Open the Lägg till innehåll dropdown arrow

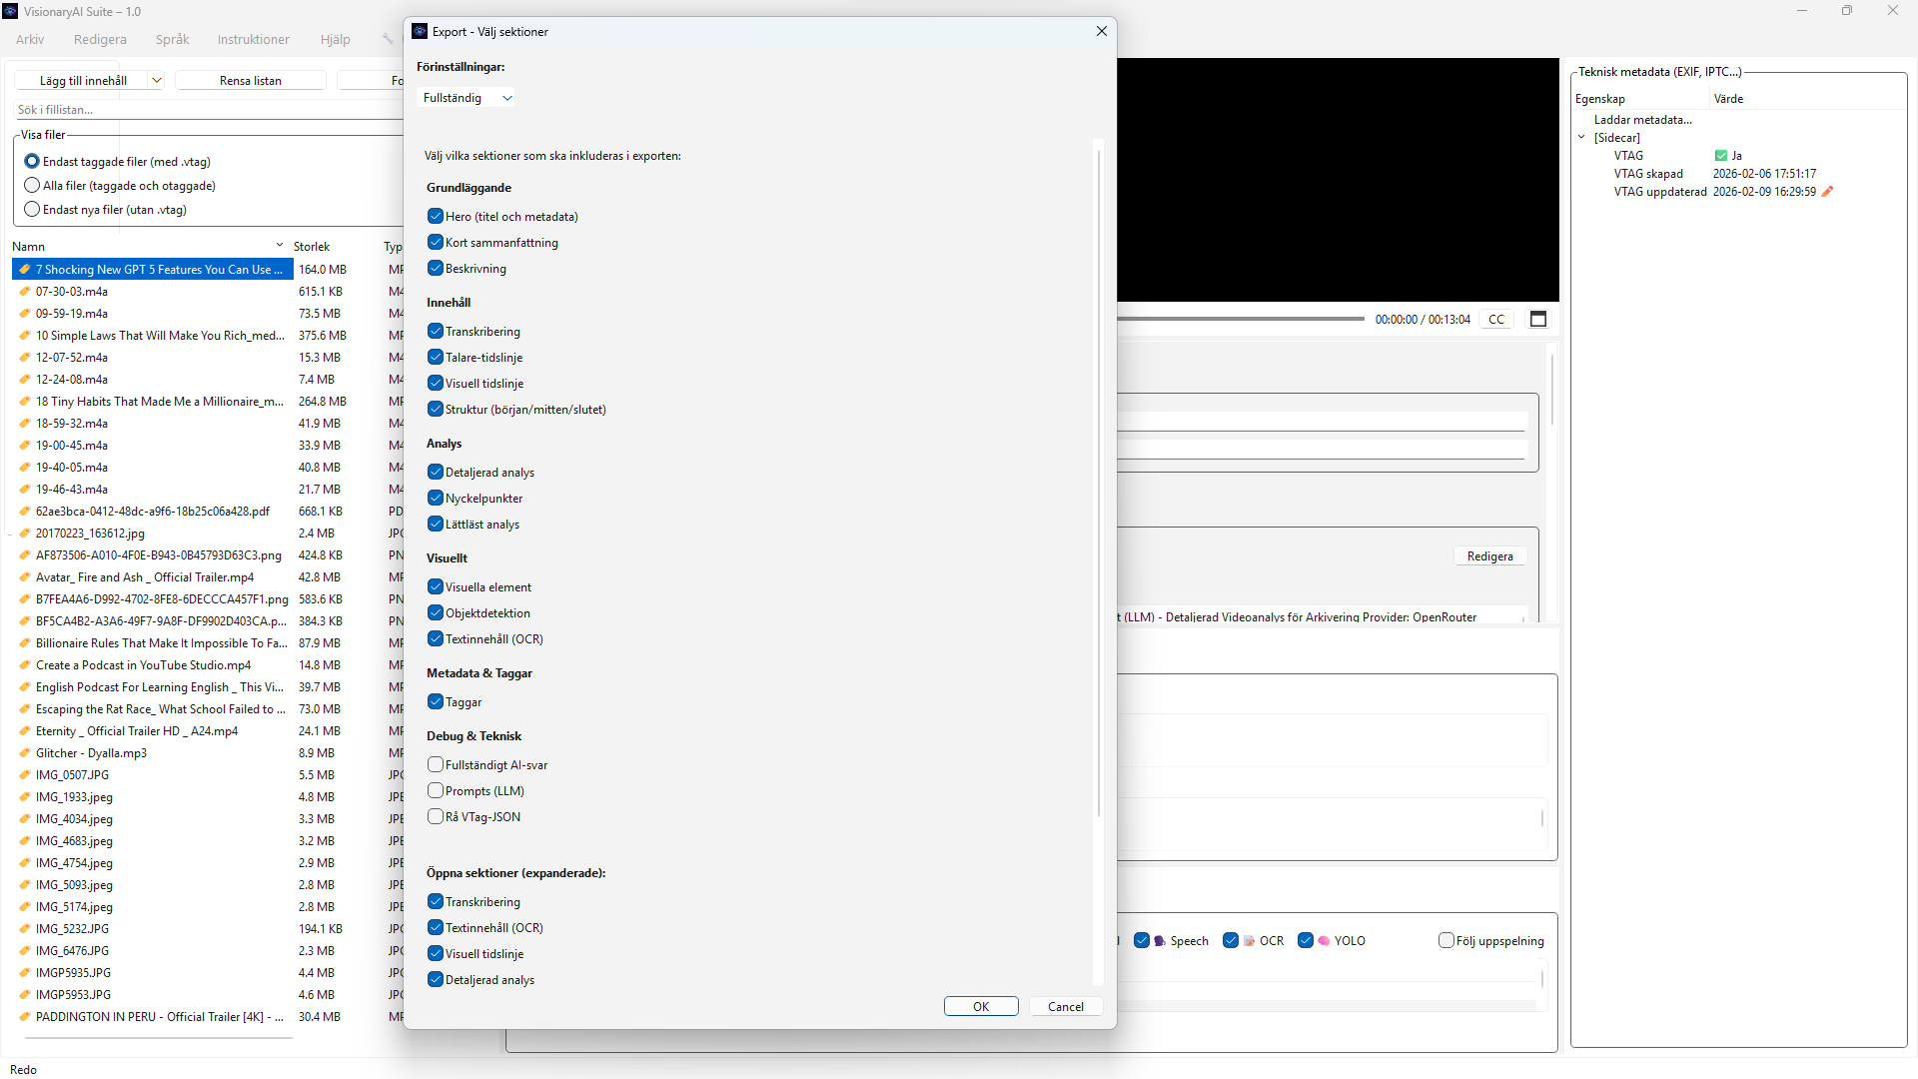pyautogui.click(x=157, y=81)
